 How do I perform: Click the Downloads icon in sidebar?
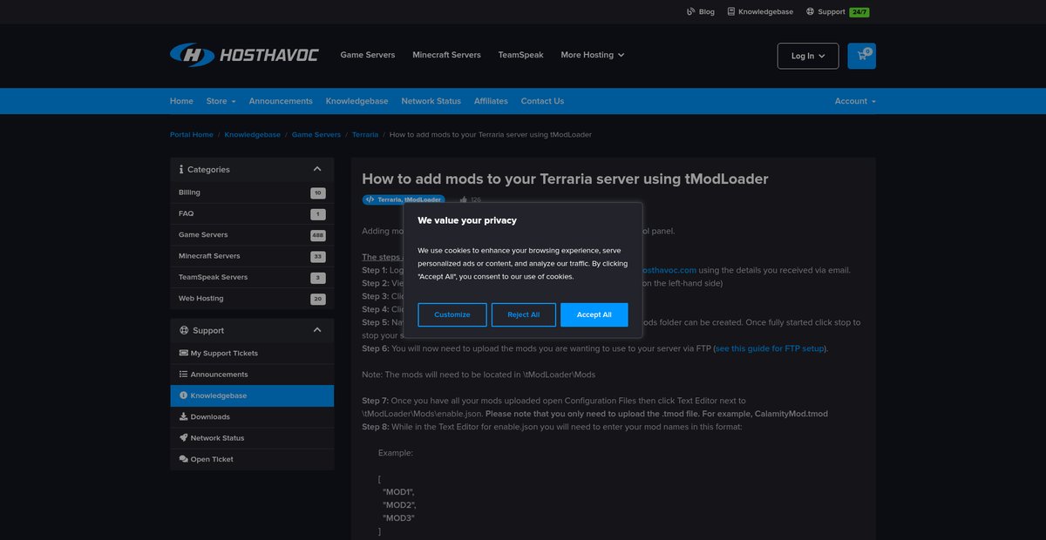tap(183, 416)
